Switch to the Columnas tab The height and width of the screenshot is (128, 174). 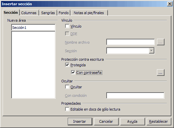click(x=29, y=13)
